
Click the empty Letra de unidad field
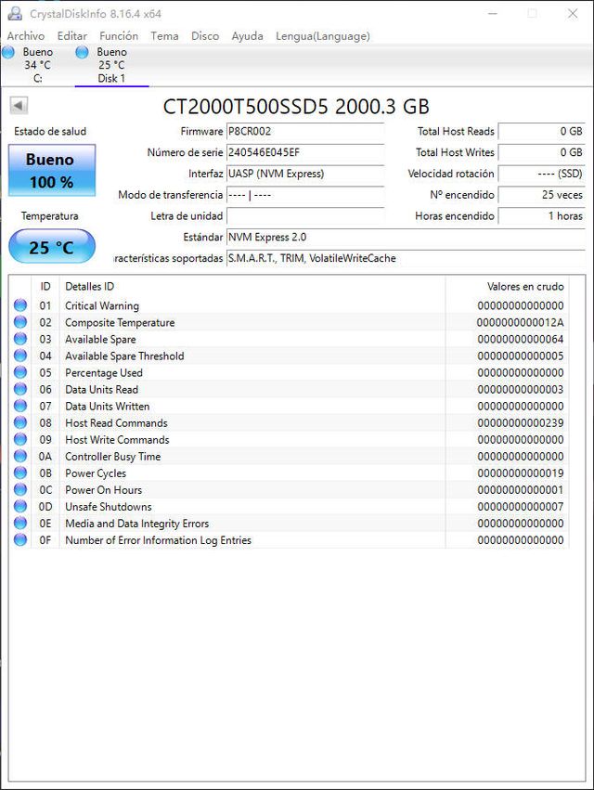tap(305, 216)
